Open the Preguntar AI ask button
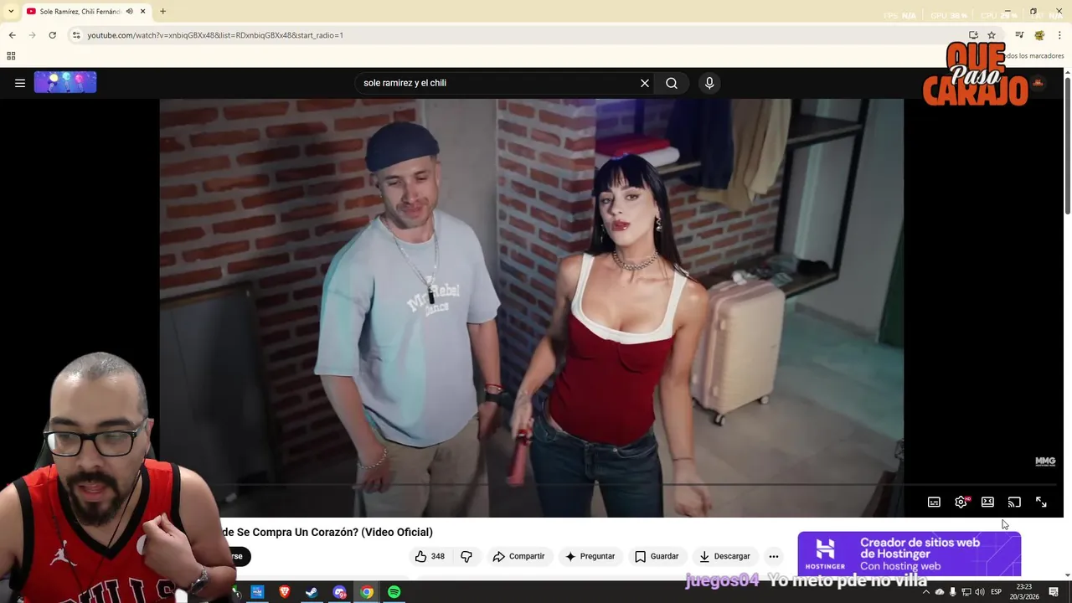This screenshot has width=1072, height=603. (590, 556)
